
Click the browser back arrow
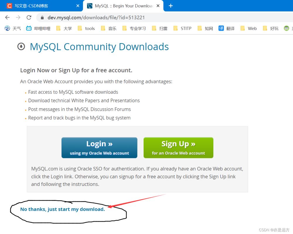pyautogui.click(x=7, y=18)
